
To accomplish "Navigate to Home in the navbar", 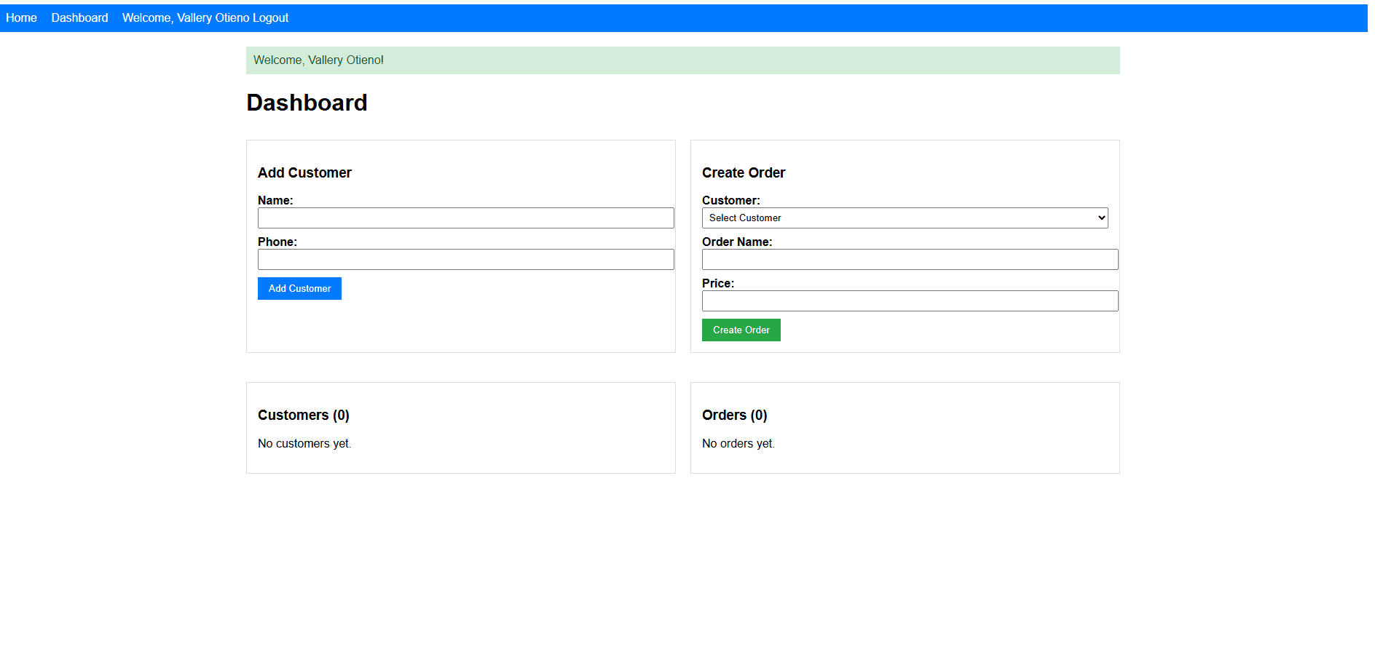I will click(x=20, y=17).
